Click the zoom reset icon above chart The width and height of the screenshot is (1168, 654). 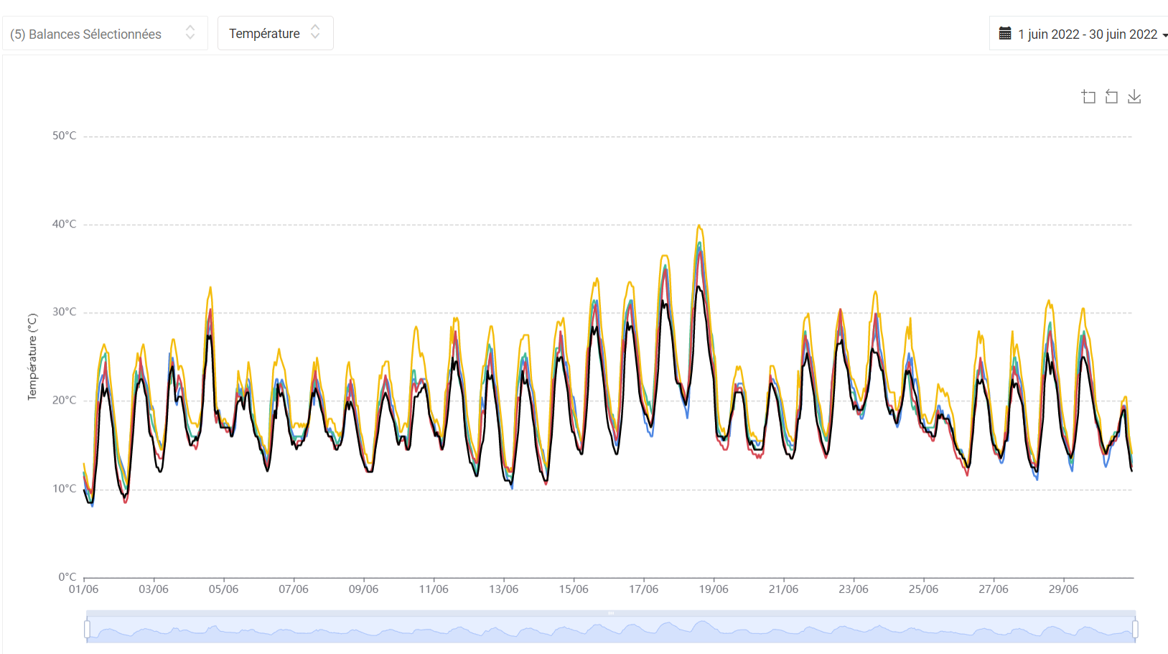tap(1111, 97)
